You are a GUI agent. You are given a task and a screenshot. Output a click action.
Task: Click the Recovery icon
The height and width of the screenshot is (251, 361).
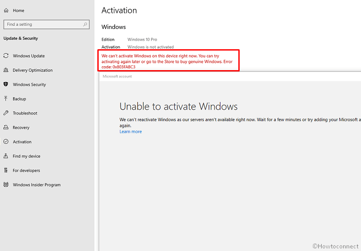(6, 127)
